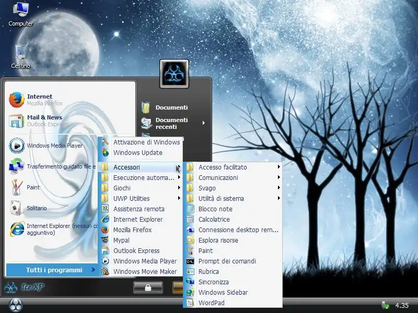The height and width of the screenshot is (313, 418).
Task: Click the Mypal text label
Action: [x=121, y=240]
